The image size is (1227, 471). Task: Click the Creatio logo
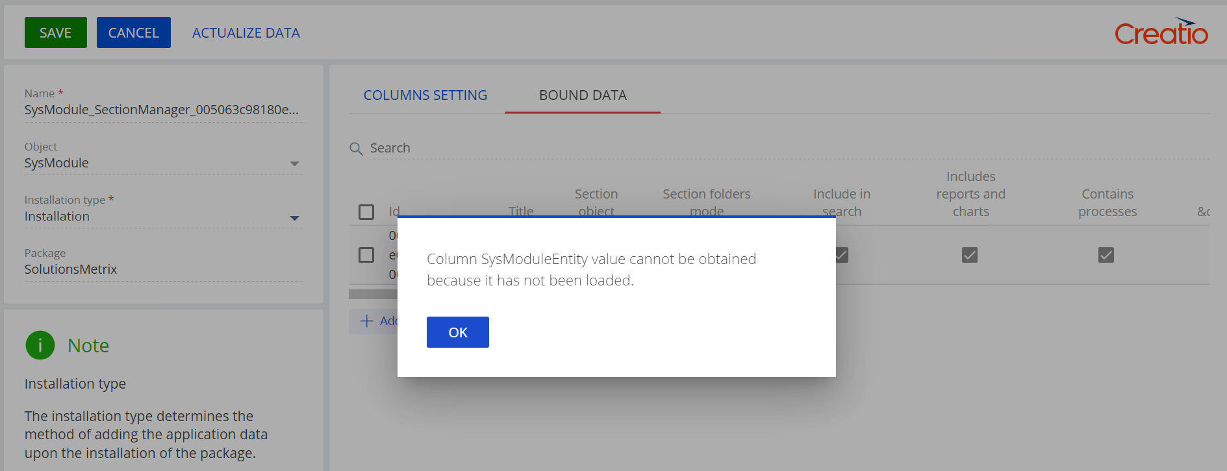coord(1161,32)
